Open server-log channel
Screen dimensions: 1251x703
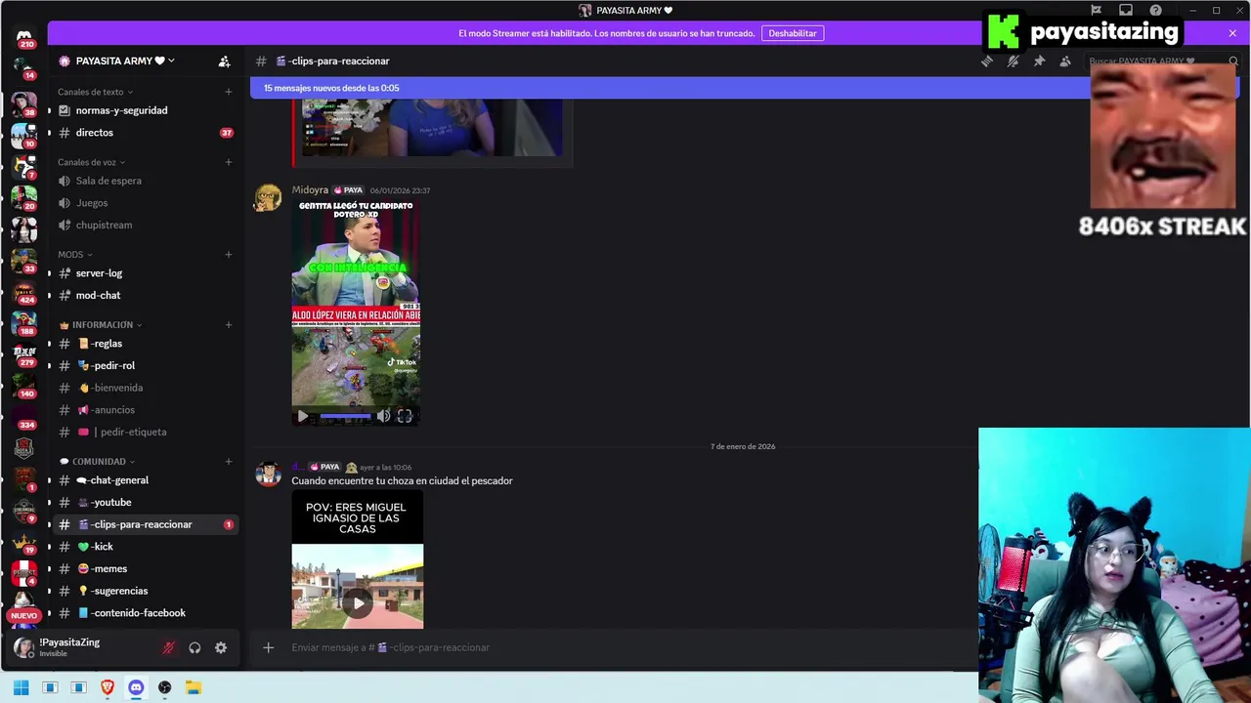click(145, 273)
